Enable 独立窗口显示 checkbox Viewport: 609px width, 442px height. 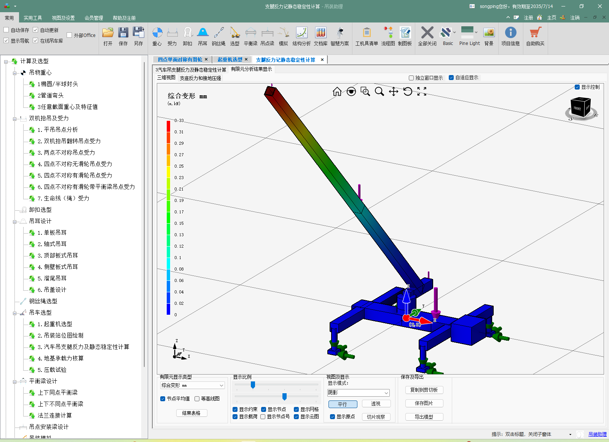[x=411, y=78]
